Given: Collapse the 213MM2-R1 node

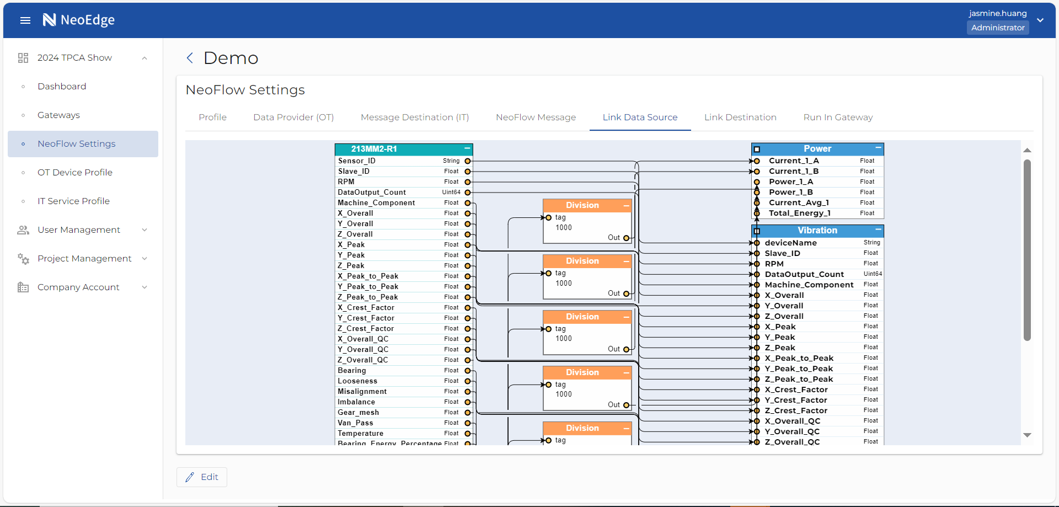Looking at the screenshot, I should (467, 148).
